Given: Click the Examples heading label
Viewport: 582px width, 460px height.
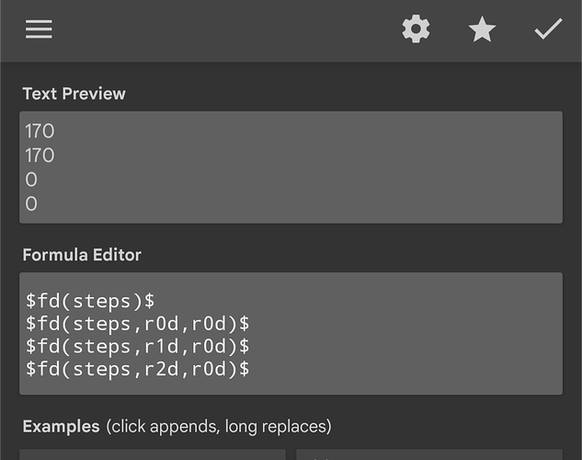Looking at the screenshot, I should click(x=61, y=426).
